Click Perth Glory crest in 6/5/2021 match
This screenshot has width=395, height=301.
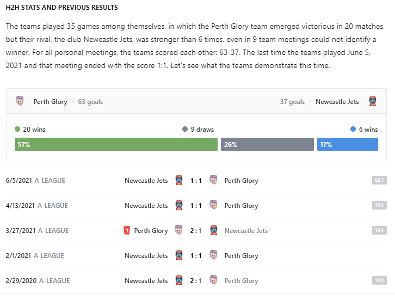(213, 180)
